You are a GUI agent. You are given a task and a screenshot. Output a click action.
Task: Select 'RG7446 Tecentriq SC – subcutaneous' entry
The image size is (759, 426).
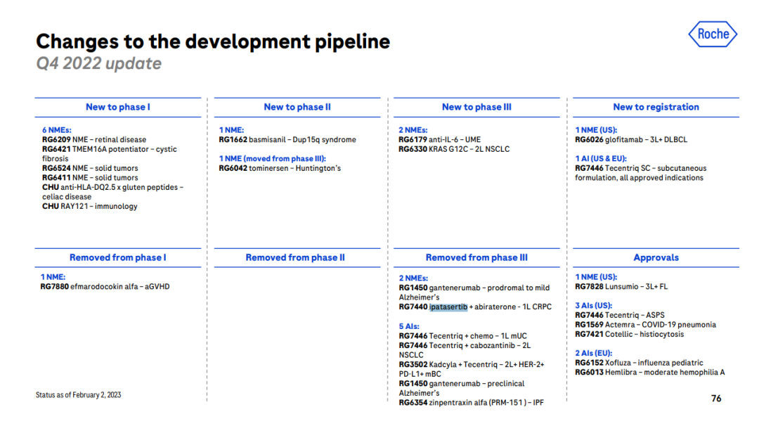(x=641, y=173)
